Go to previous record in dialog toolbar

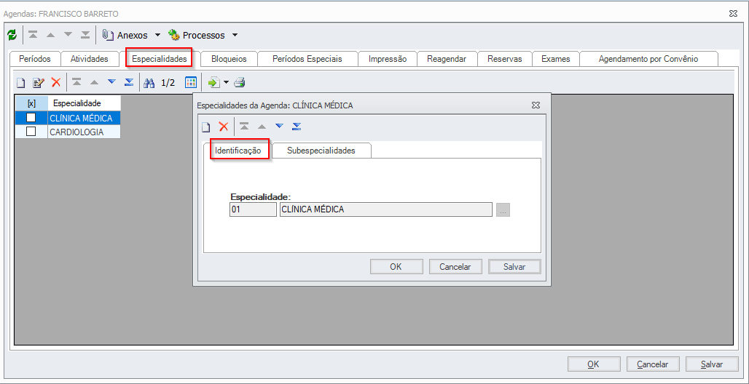[x=262, y=127]
